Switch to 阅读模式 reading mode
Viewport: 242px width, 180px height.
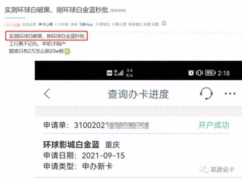tap(135, 24)
